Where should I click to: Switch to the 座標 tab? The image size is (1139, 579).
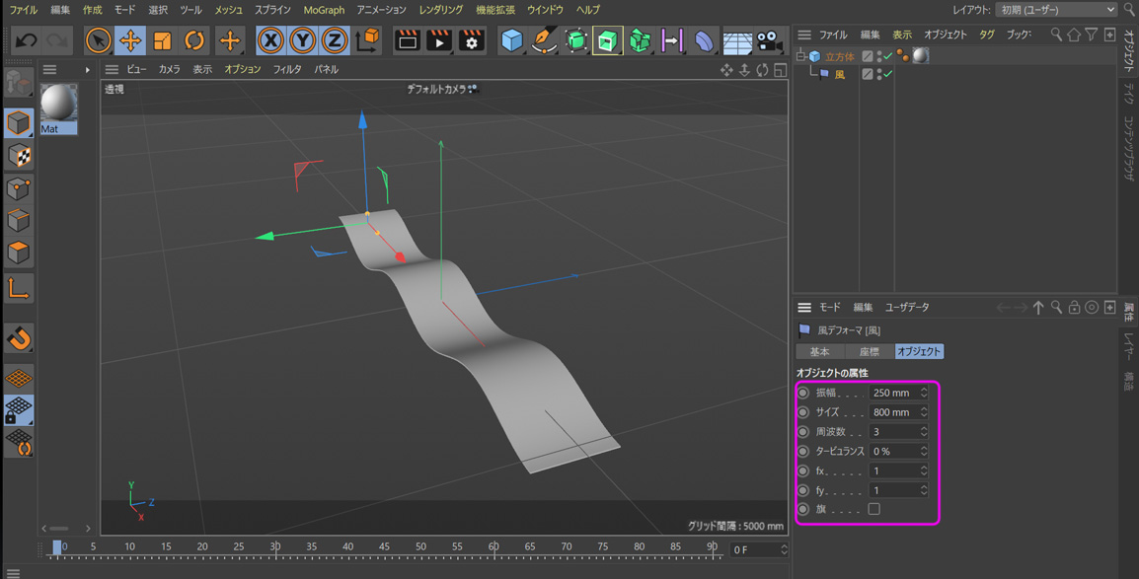[x=869, y=351]
